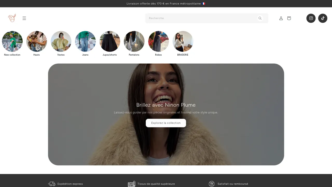The height and width of the screenshot is (187, 332).
Task: Open the Pantalons category thumbnail
Action: [x=134, y=41]
